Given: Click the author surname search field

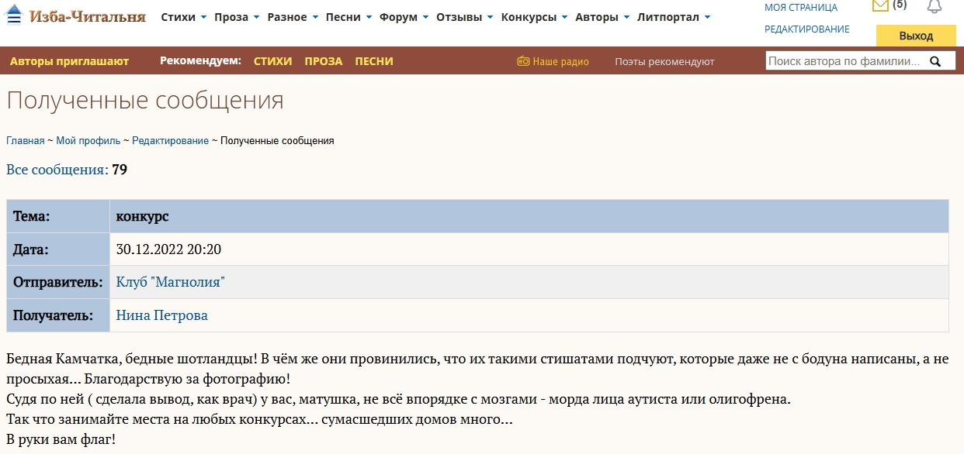Looking at the screenshot, I should (x=846, y=61).
